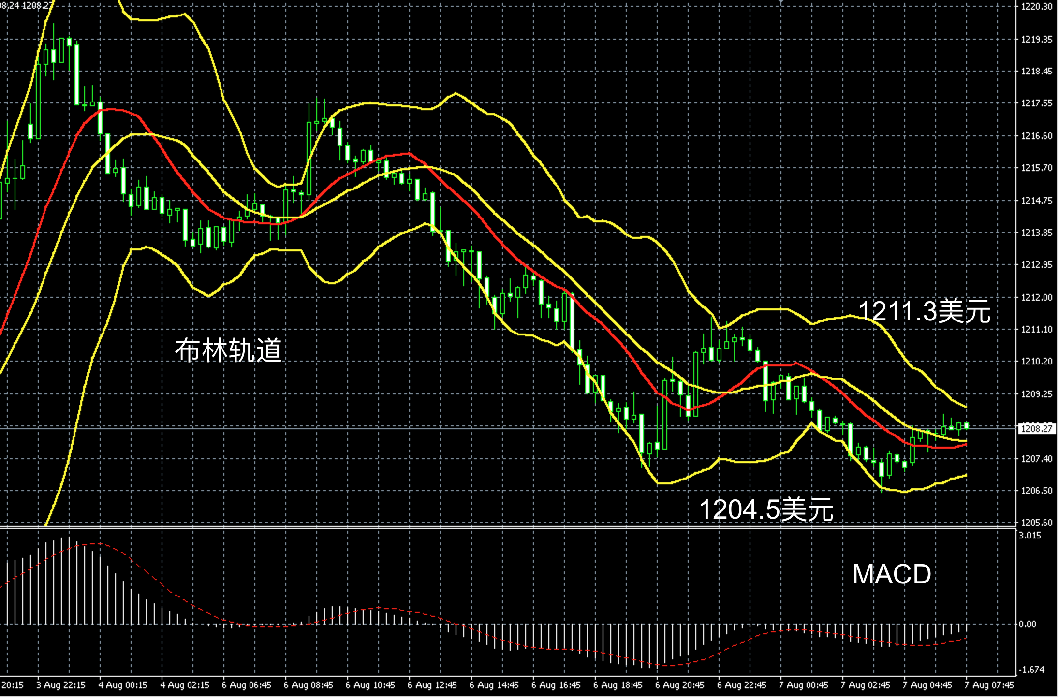Click the 3 Aug 22:15 time label

61,685
